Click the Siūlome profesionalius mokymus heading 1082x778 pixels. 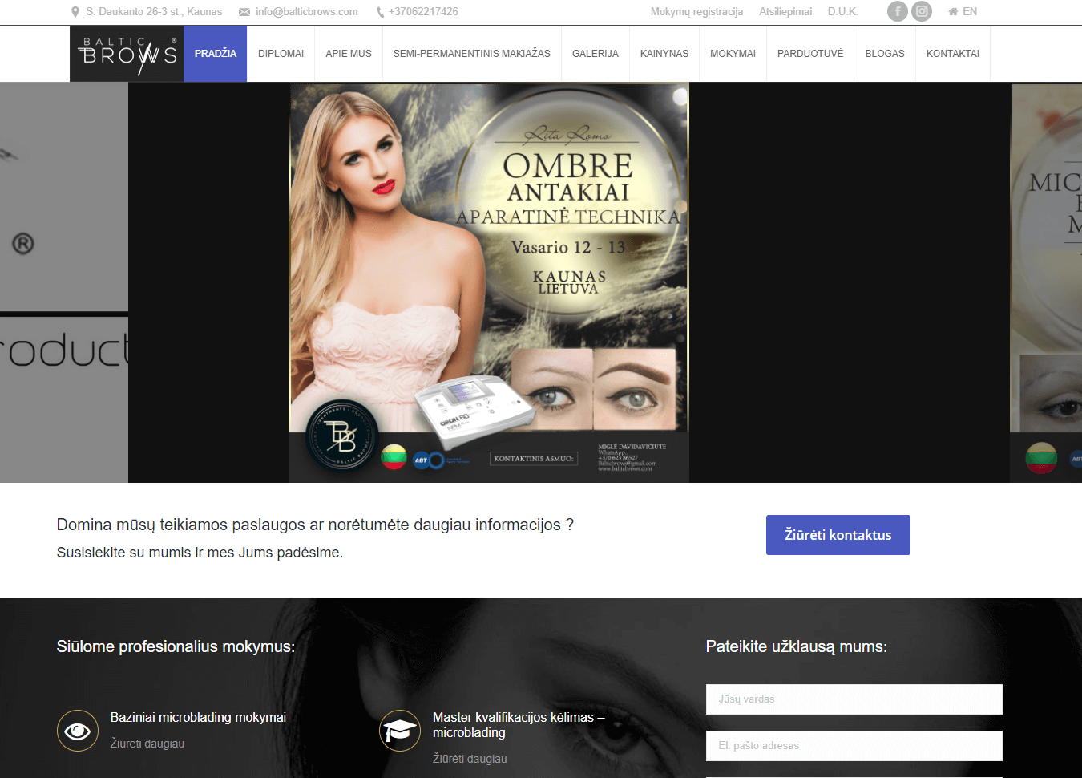[x=176, y=646]
